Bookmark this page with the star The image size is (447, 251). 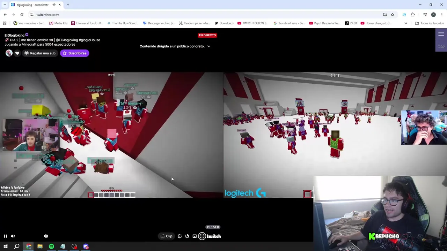[393, 15]
